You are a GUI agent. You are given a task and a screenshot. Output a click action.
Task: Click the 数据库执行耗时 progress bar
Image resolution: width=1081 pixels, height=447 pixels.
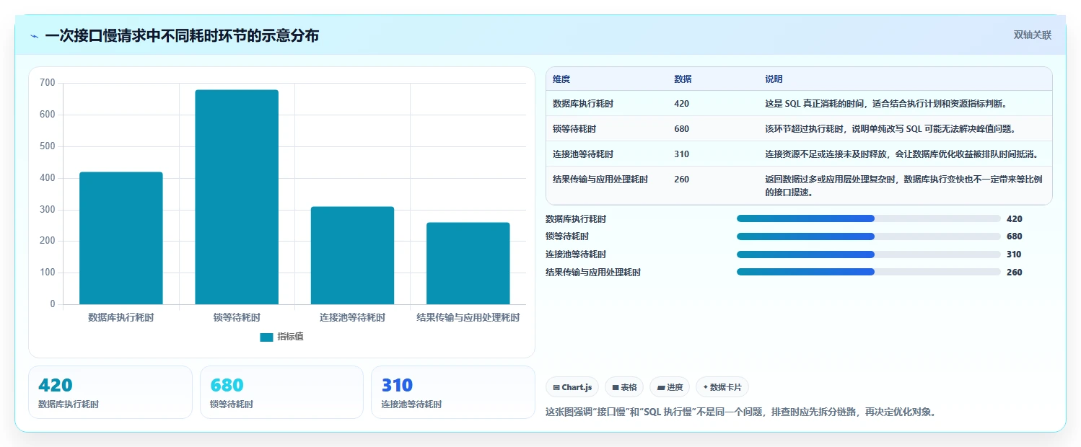(869, 218)
